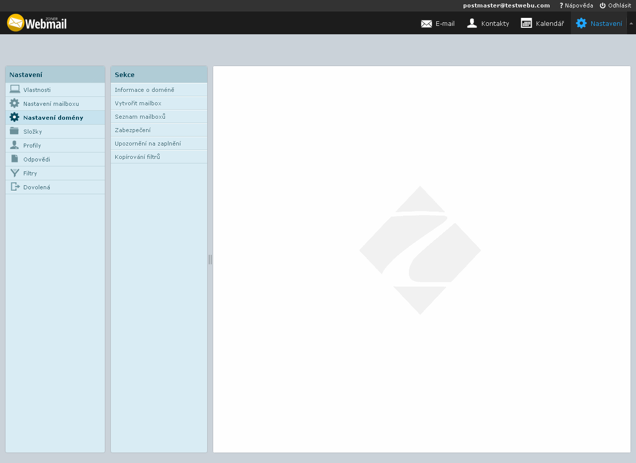Open the Informace o doméně section
The height and width of the screenshot is (463, 636).
145,90
